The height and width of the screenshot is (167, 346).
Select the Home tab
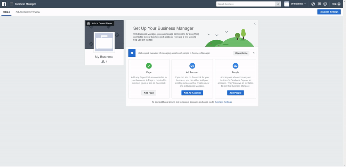pos(6,12)
